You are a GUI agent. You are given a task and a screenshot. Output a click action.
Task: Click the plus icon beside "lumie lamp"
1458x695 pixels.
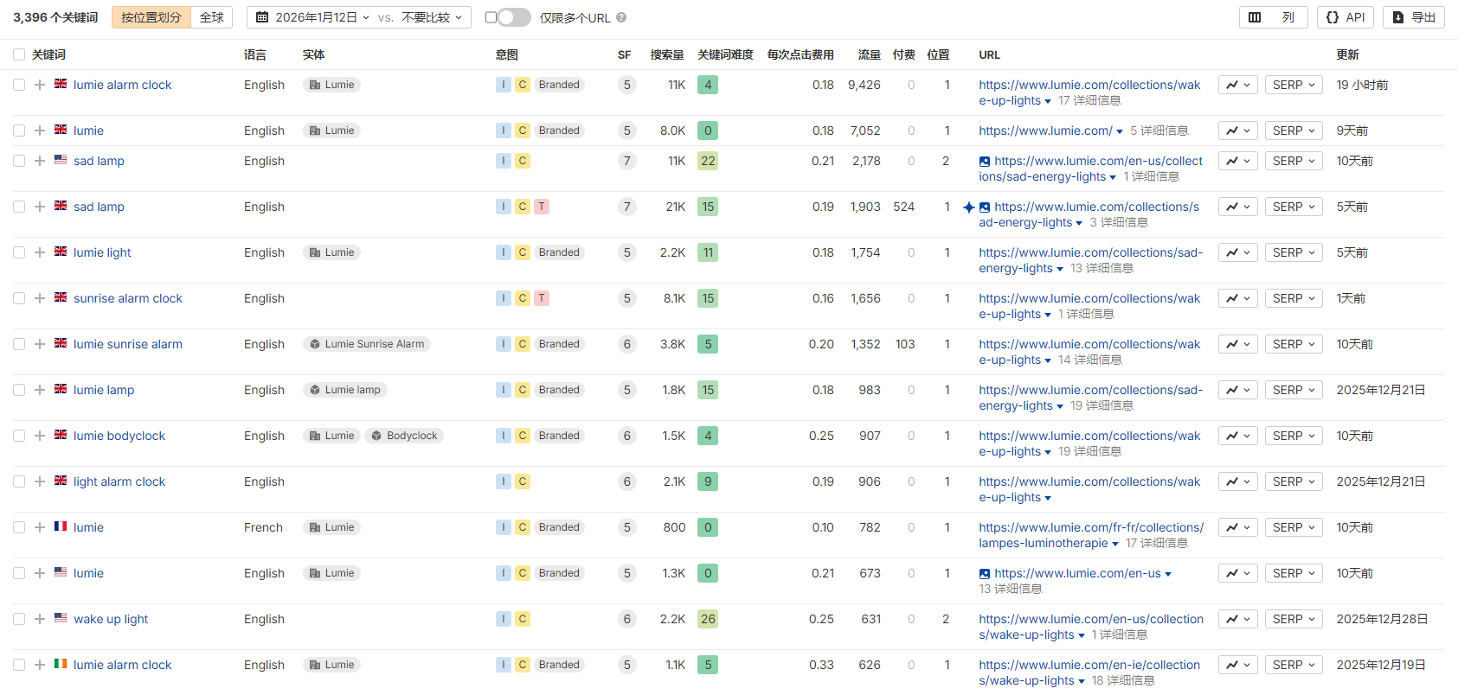click(40, 390)
